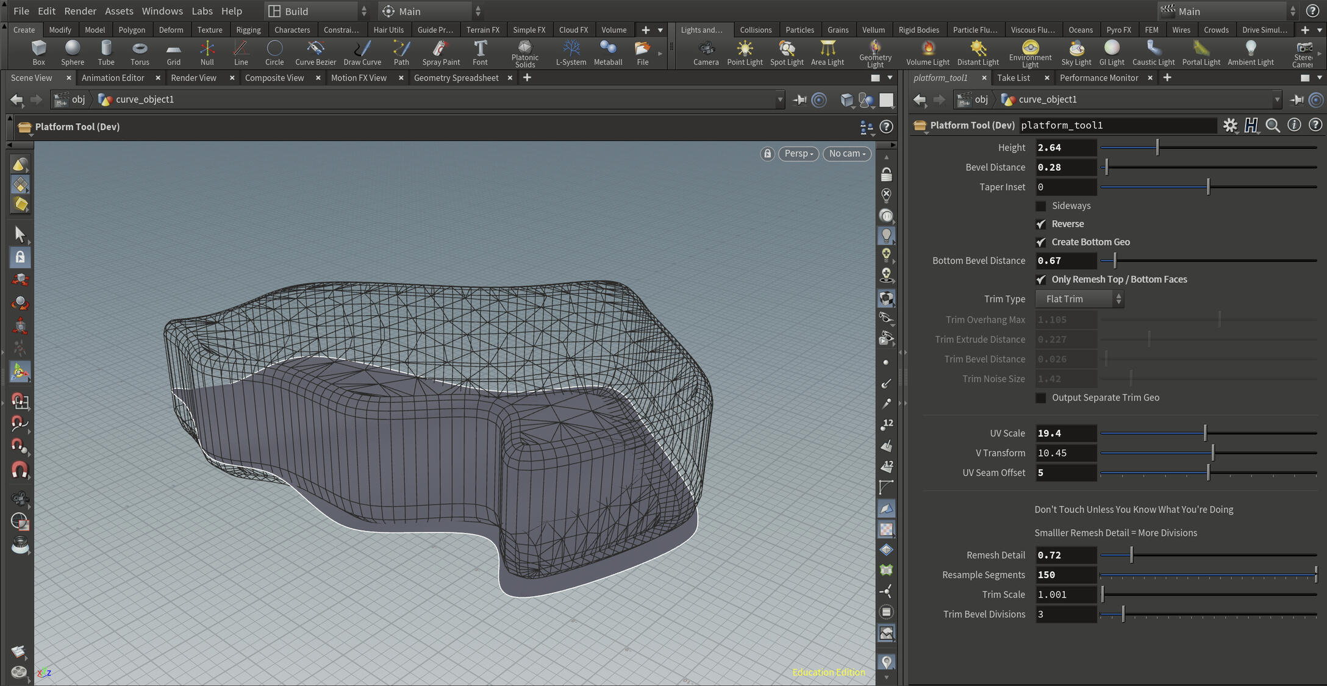Expand the No cam camera menu
Image resolution: width=1327 pixels, height=686 pixels.
pos(846,154)
